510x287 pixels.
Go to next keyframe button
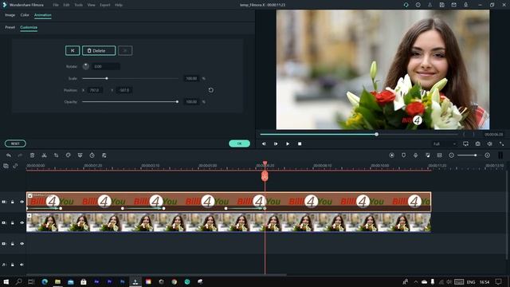(x=125, y=51)
